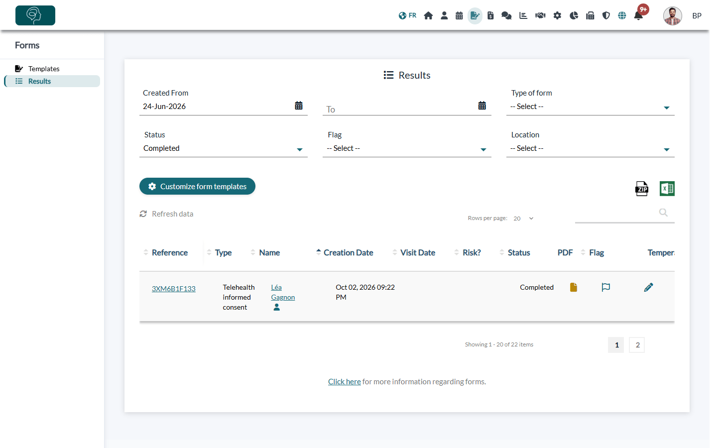Screen dimensions: 717x448
Task: Click the app logo in the header
Action: click(35, 15)
